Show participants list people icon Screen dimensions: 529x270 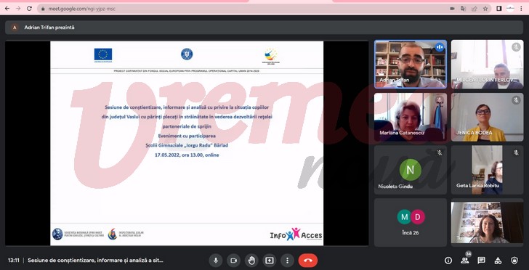[x=465, y=261]
